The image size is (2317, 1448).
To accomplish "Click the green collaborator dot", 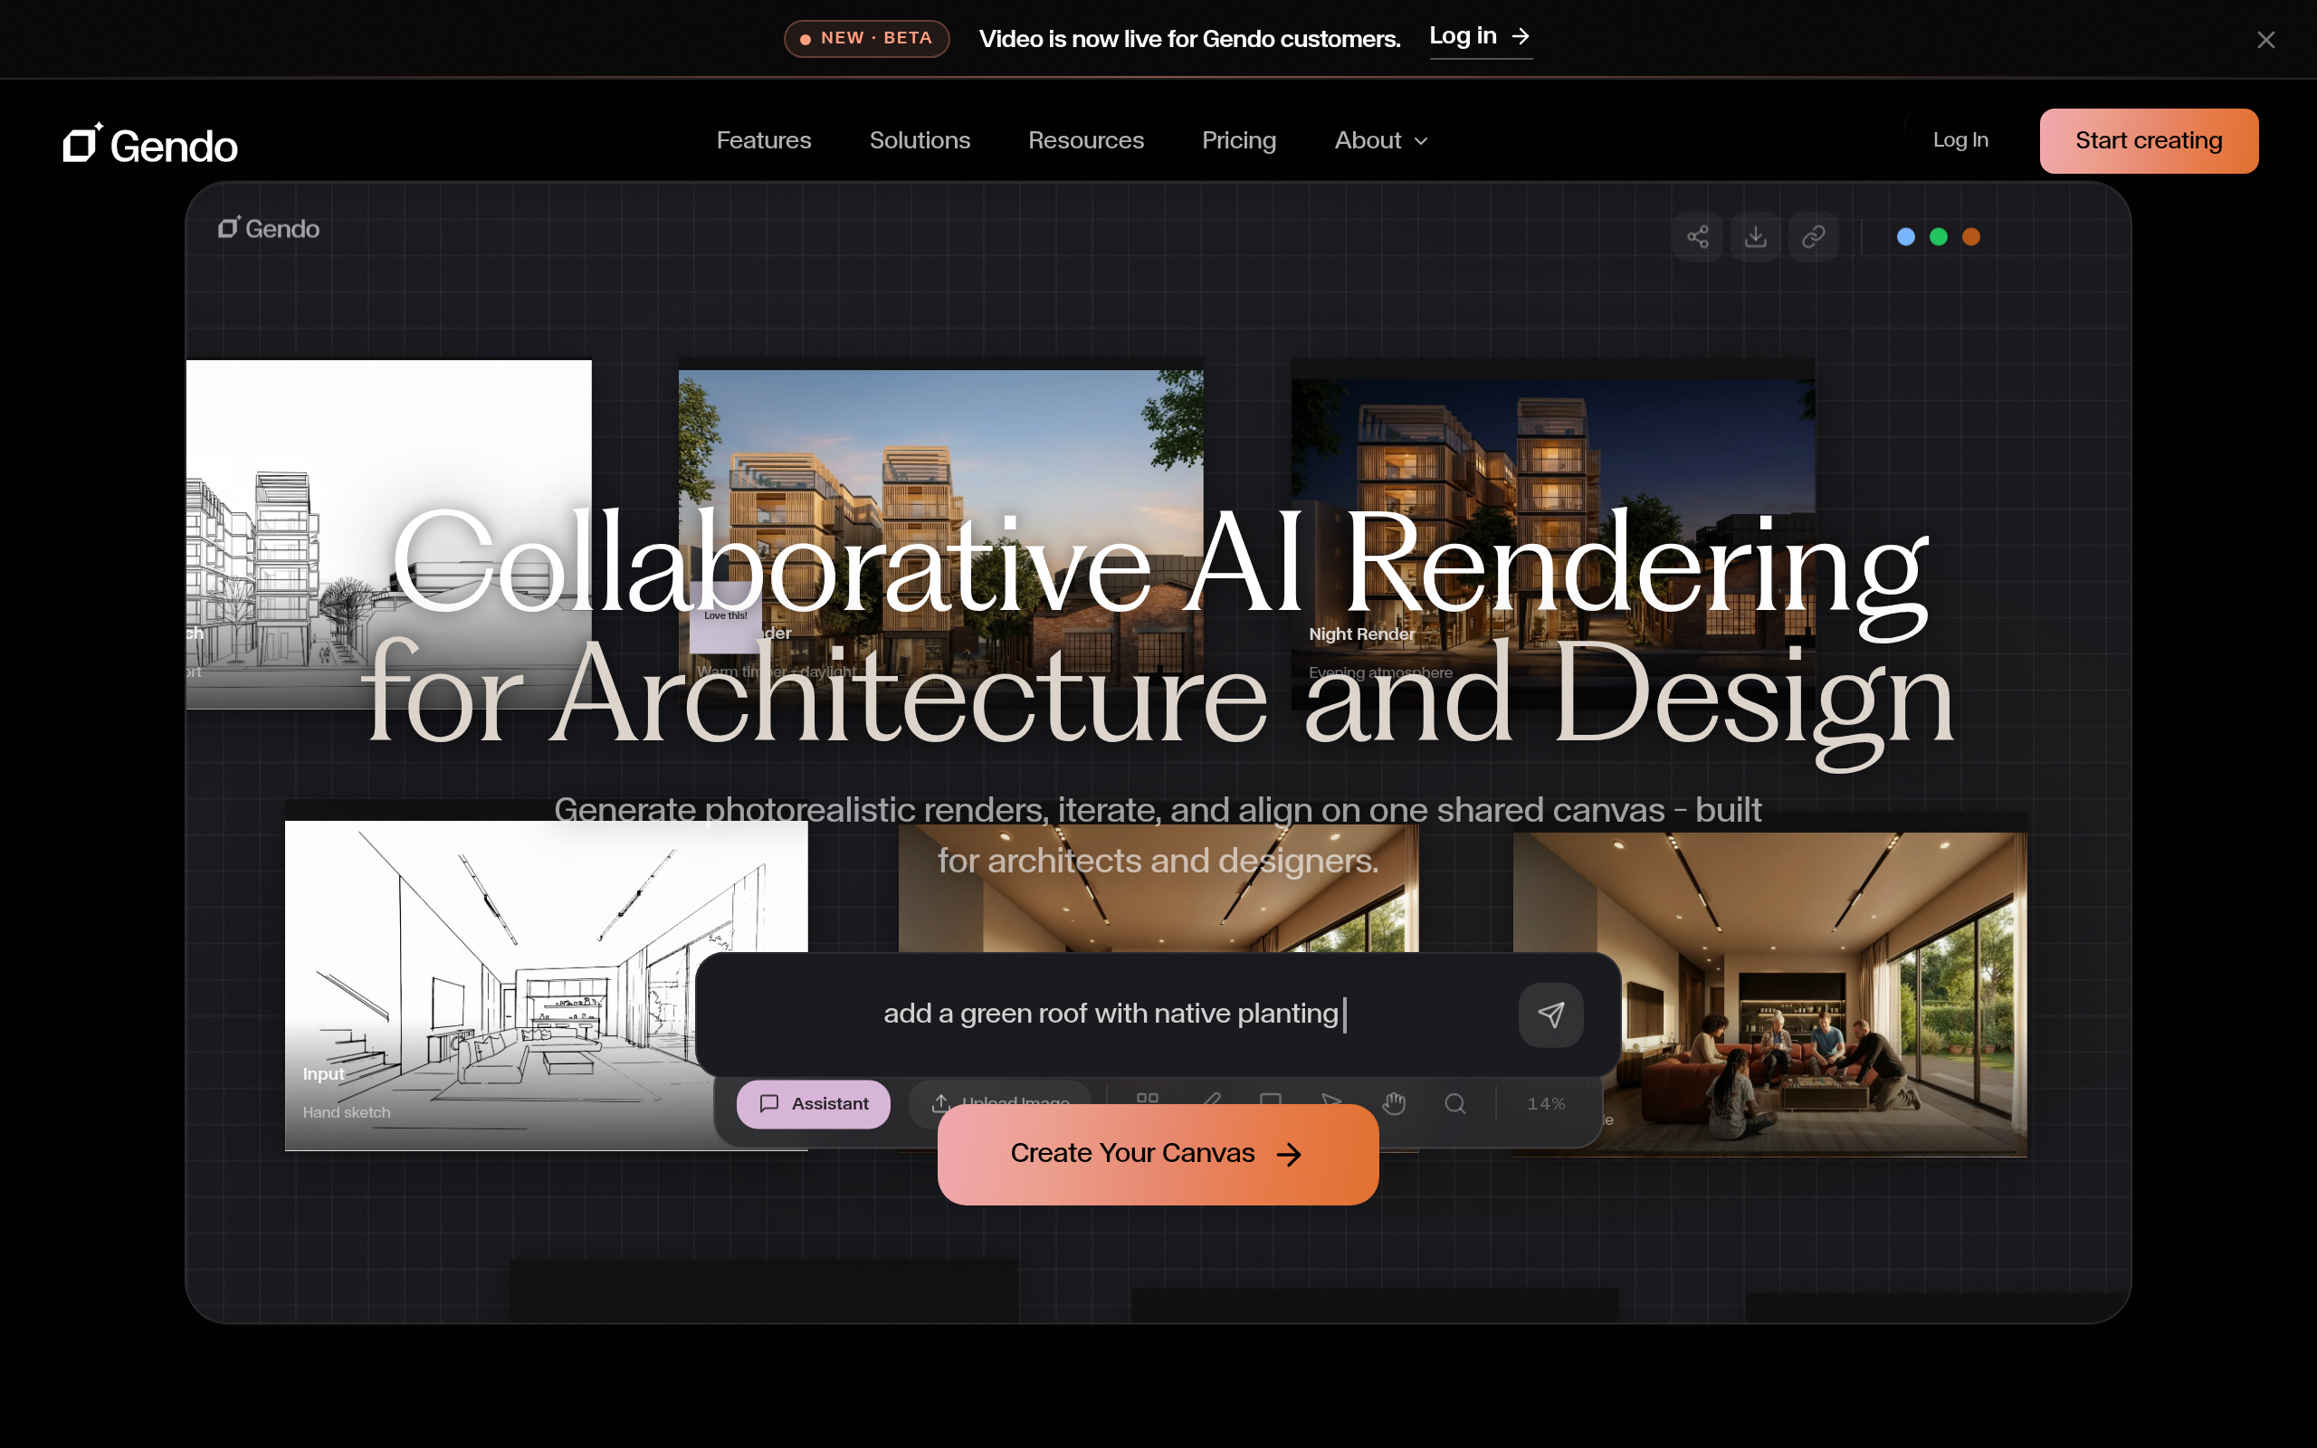I will [x=1938, y=236].
